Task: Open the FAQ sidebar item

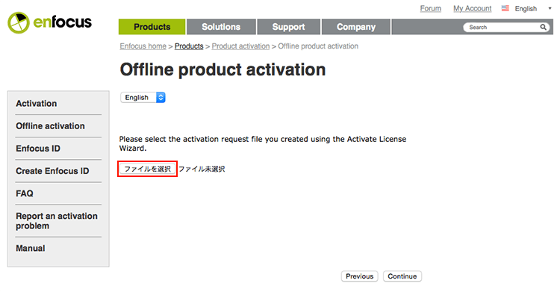Action: [x=25, y=193]
